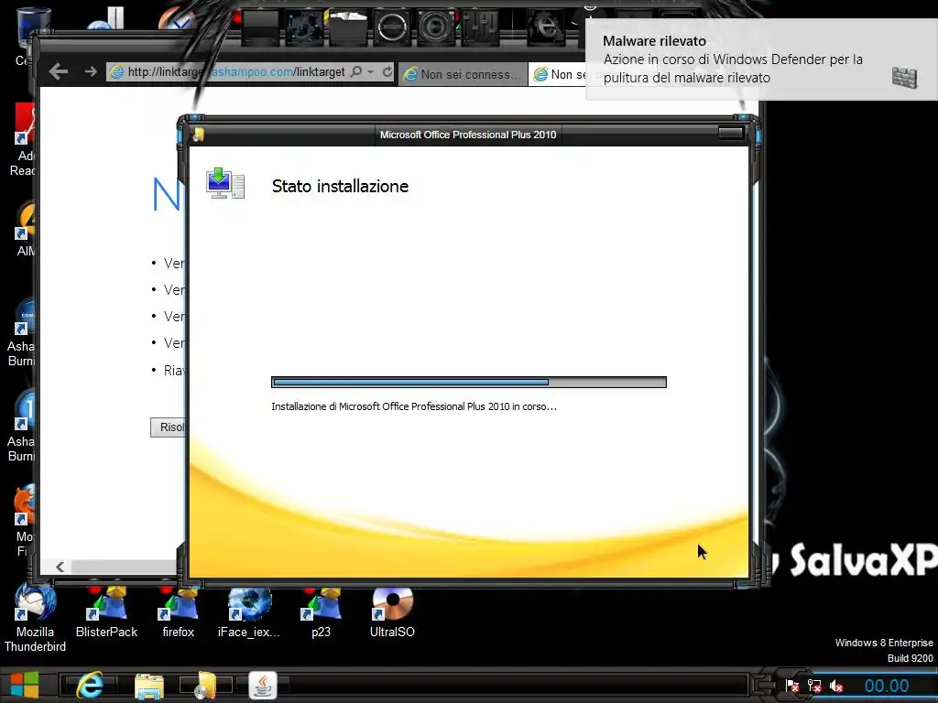Click the dark 'e' browser dock icon
938x703 pixels.
point(545,27)
